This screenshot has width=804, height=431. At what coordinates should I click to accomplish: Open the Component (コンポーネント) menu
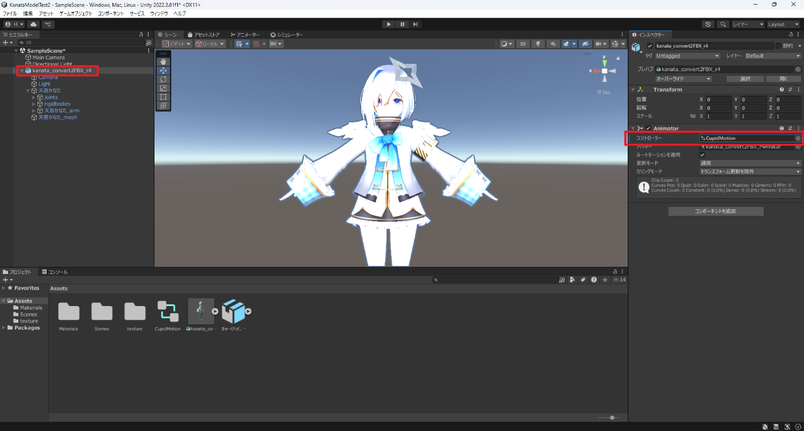coord(111,13)
